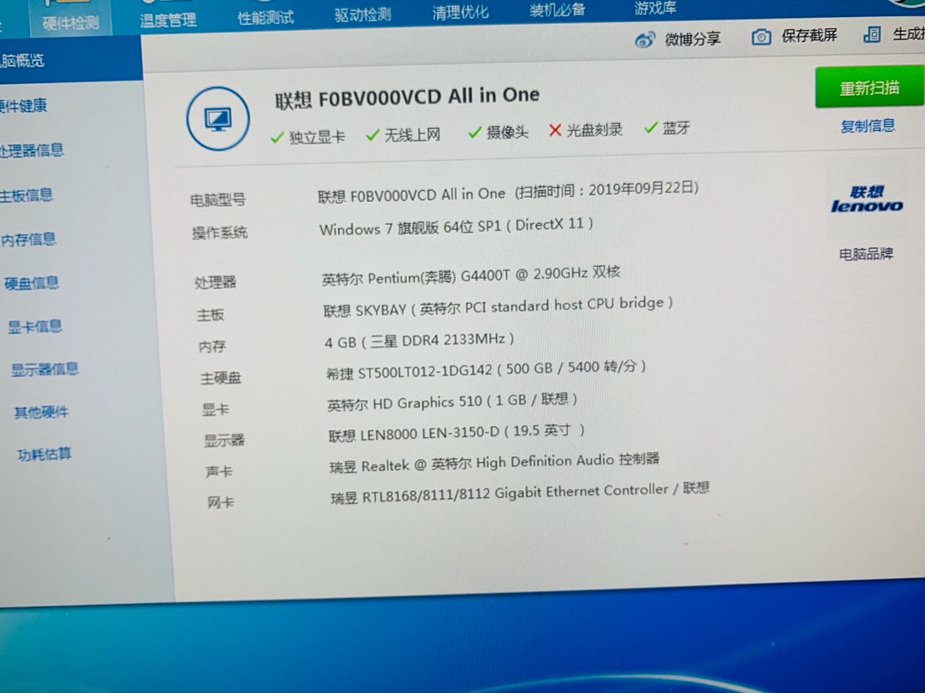The height and width of the screenshot is (693, 925).
Task: Click the 操作系统 row label
Action: pos(219,233)
